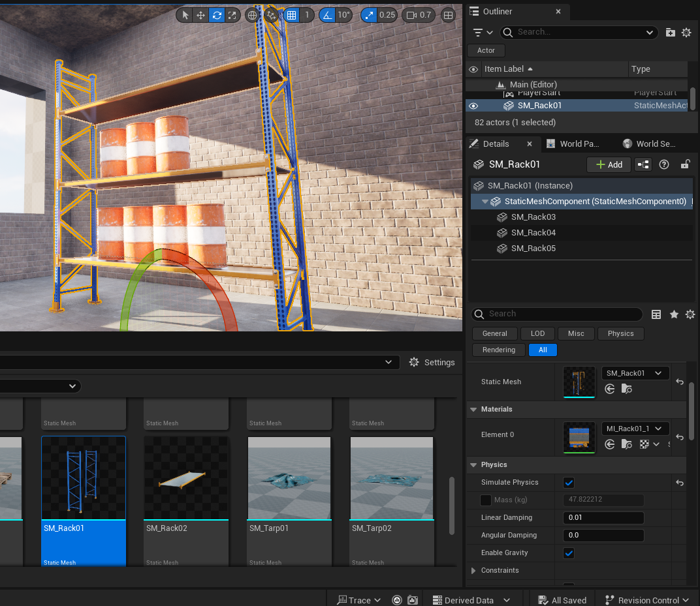Create new folder in Outliner
This screenshot has height=606, width=700.
[670, 32]
